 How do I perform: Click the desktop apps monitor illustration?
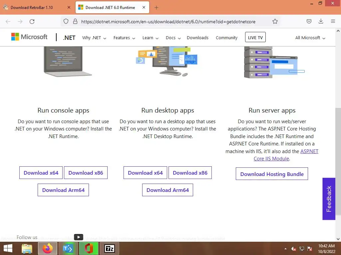coord(167,61)
